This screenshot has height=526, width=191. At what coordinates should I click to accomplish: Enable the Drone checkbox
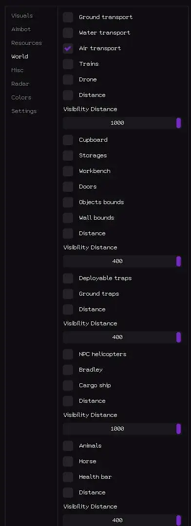coord(68,79)
